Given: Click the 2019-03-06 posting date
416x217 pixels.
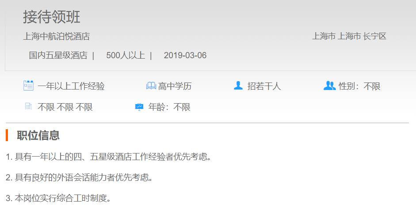Looking at the screenshot, I should coord(185,56).
